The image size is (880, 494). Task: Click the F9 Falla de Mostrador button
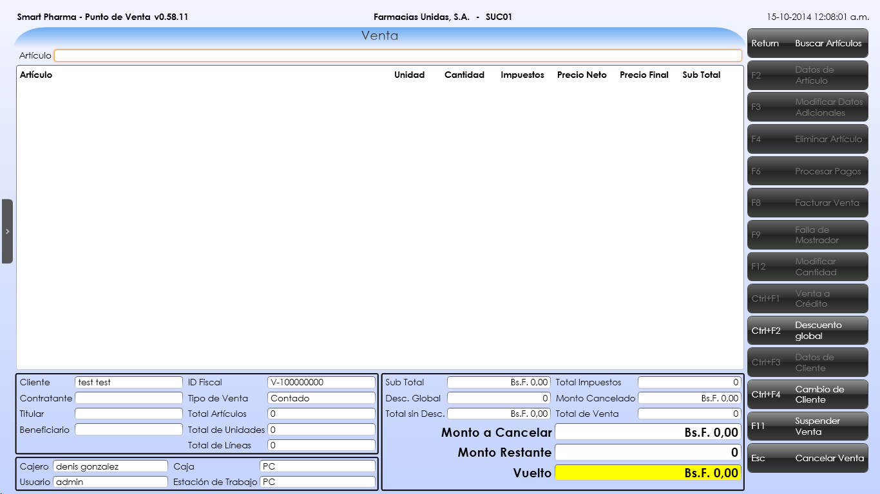807,235
